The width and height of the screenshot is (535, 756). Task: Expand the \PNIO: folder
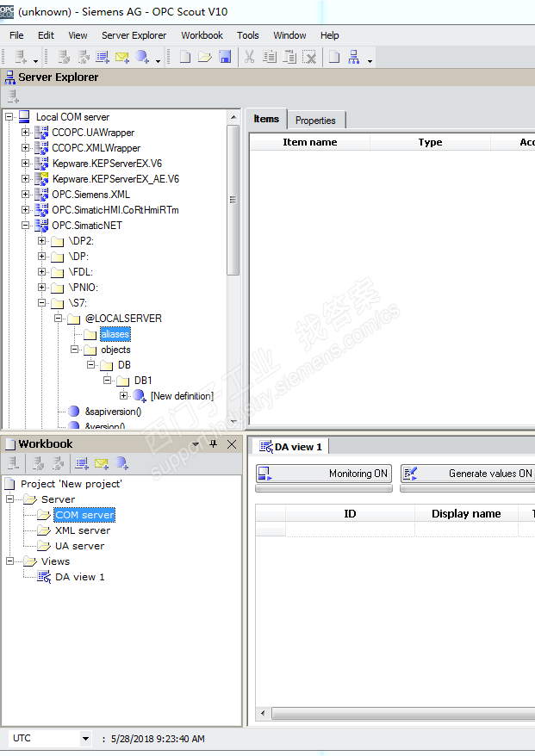41,287
